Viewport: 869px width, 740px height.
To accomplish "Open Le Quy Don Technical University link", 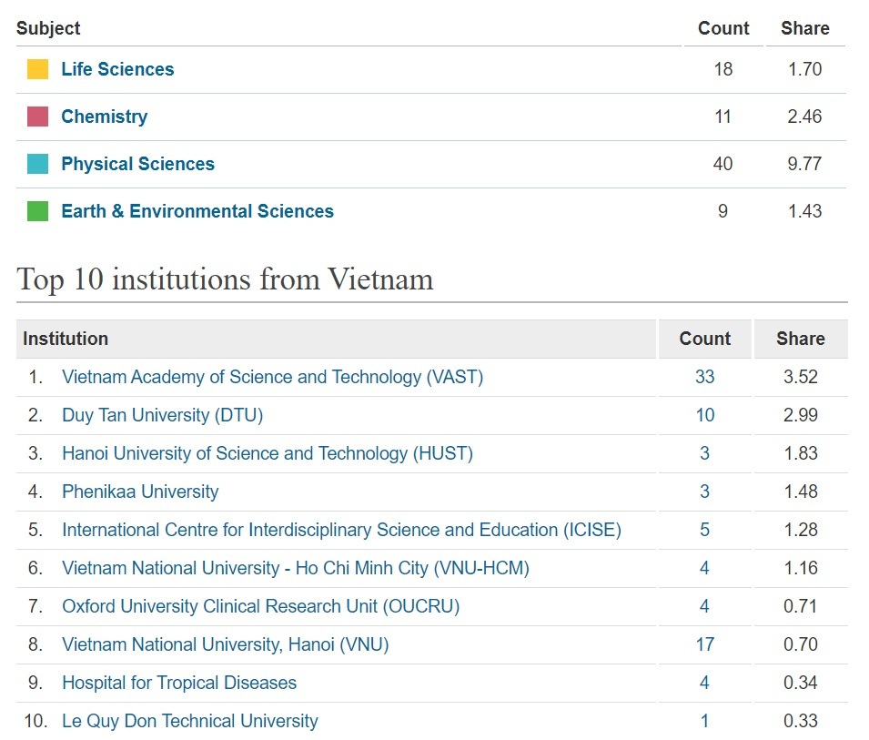I will point(189,721).
